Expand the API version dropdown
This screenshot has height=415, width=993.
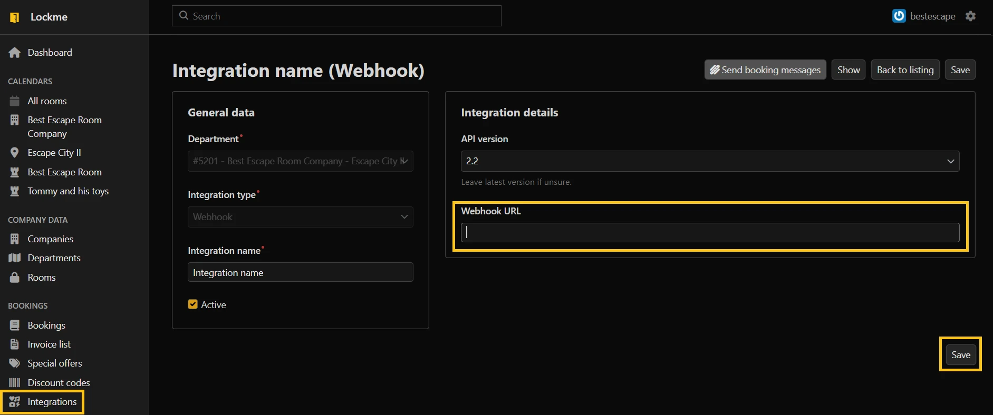pos(710,161)
